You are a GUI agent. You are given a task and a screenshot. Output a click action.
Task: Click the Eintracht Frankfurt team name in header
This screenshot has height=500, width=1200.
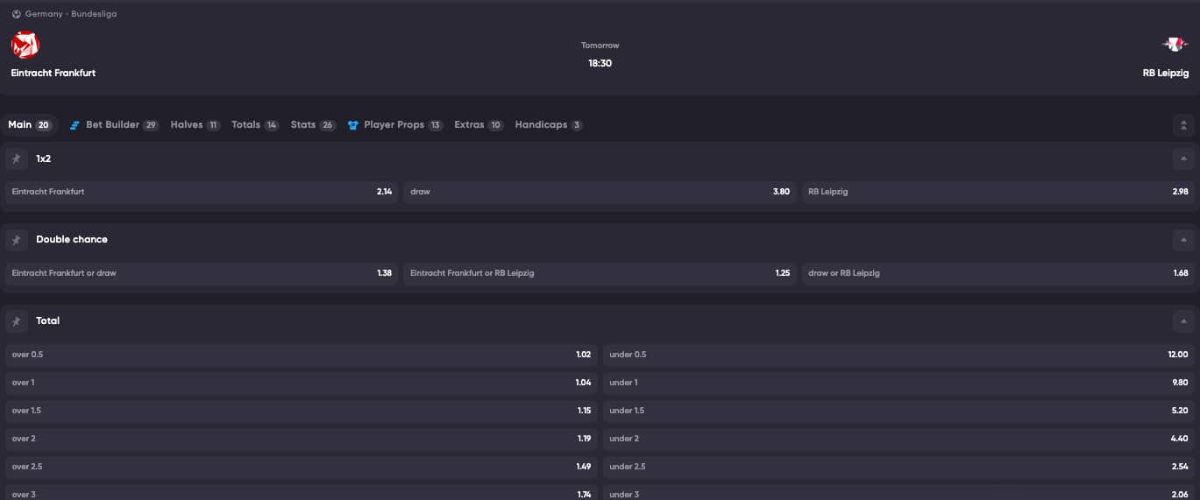[53, 74]
